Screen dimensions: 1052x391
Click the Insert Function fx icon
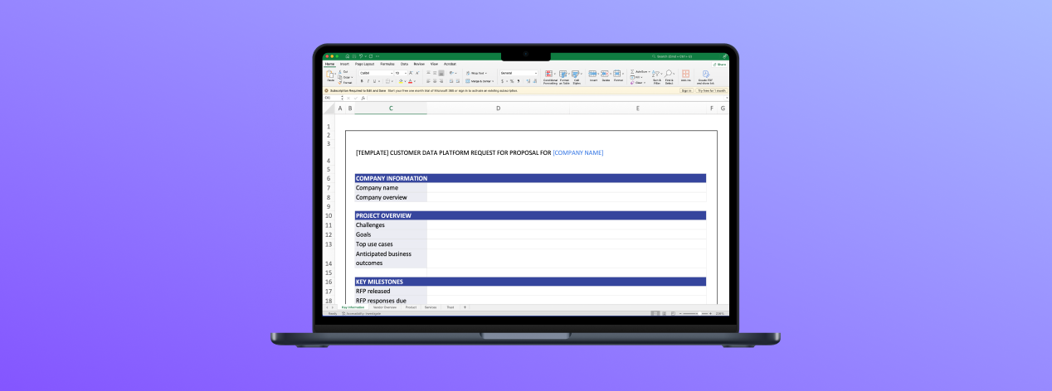363,98
